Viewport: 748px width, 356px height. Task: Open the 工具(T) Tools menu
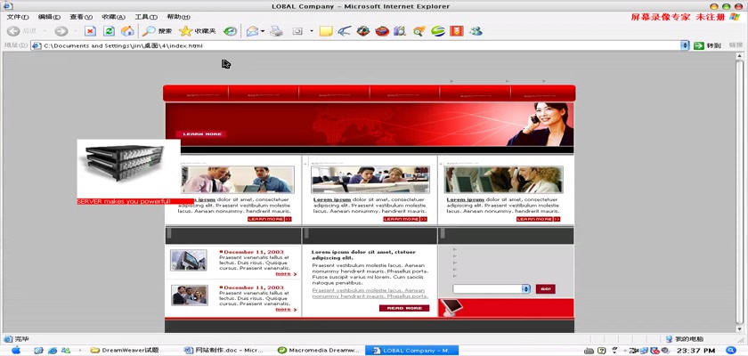[146, 17]
